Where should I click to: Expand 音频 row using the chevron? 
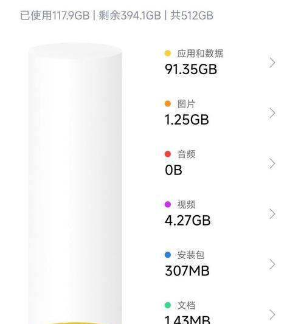point(272,164)
